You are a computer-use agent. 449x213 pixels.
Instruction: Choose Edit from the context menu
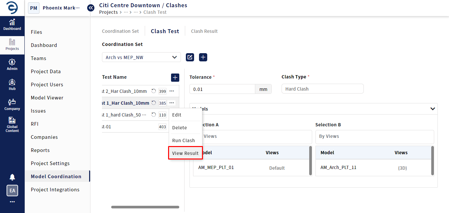185,115
